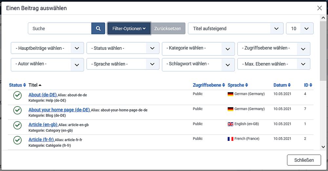This screenshot has height=171, width=328.
Task: Open the Titel aufsteigend sort dropdown
Action: pos(235,28)
